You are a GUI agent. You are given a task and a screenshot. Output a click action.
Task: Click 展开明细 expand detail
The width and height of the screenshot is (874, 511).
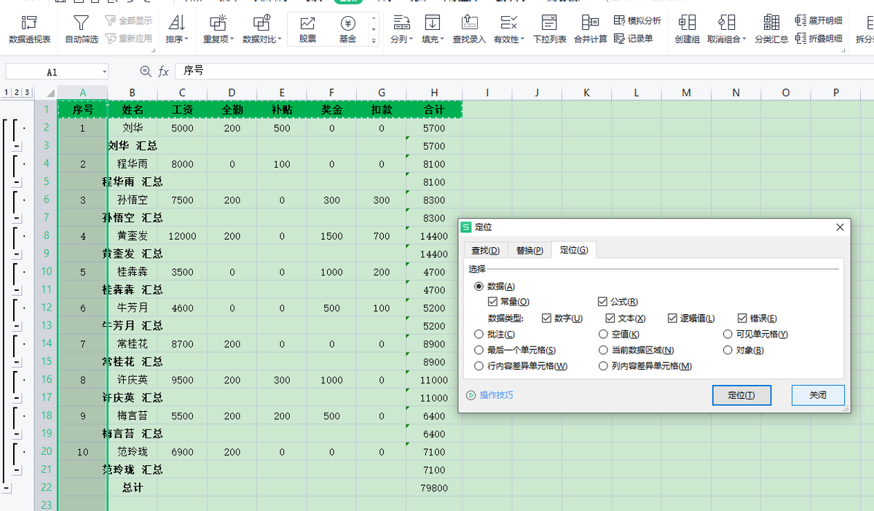pos(819,21)
